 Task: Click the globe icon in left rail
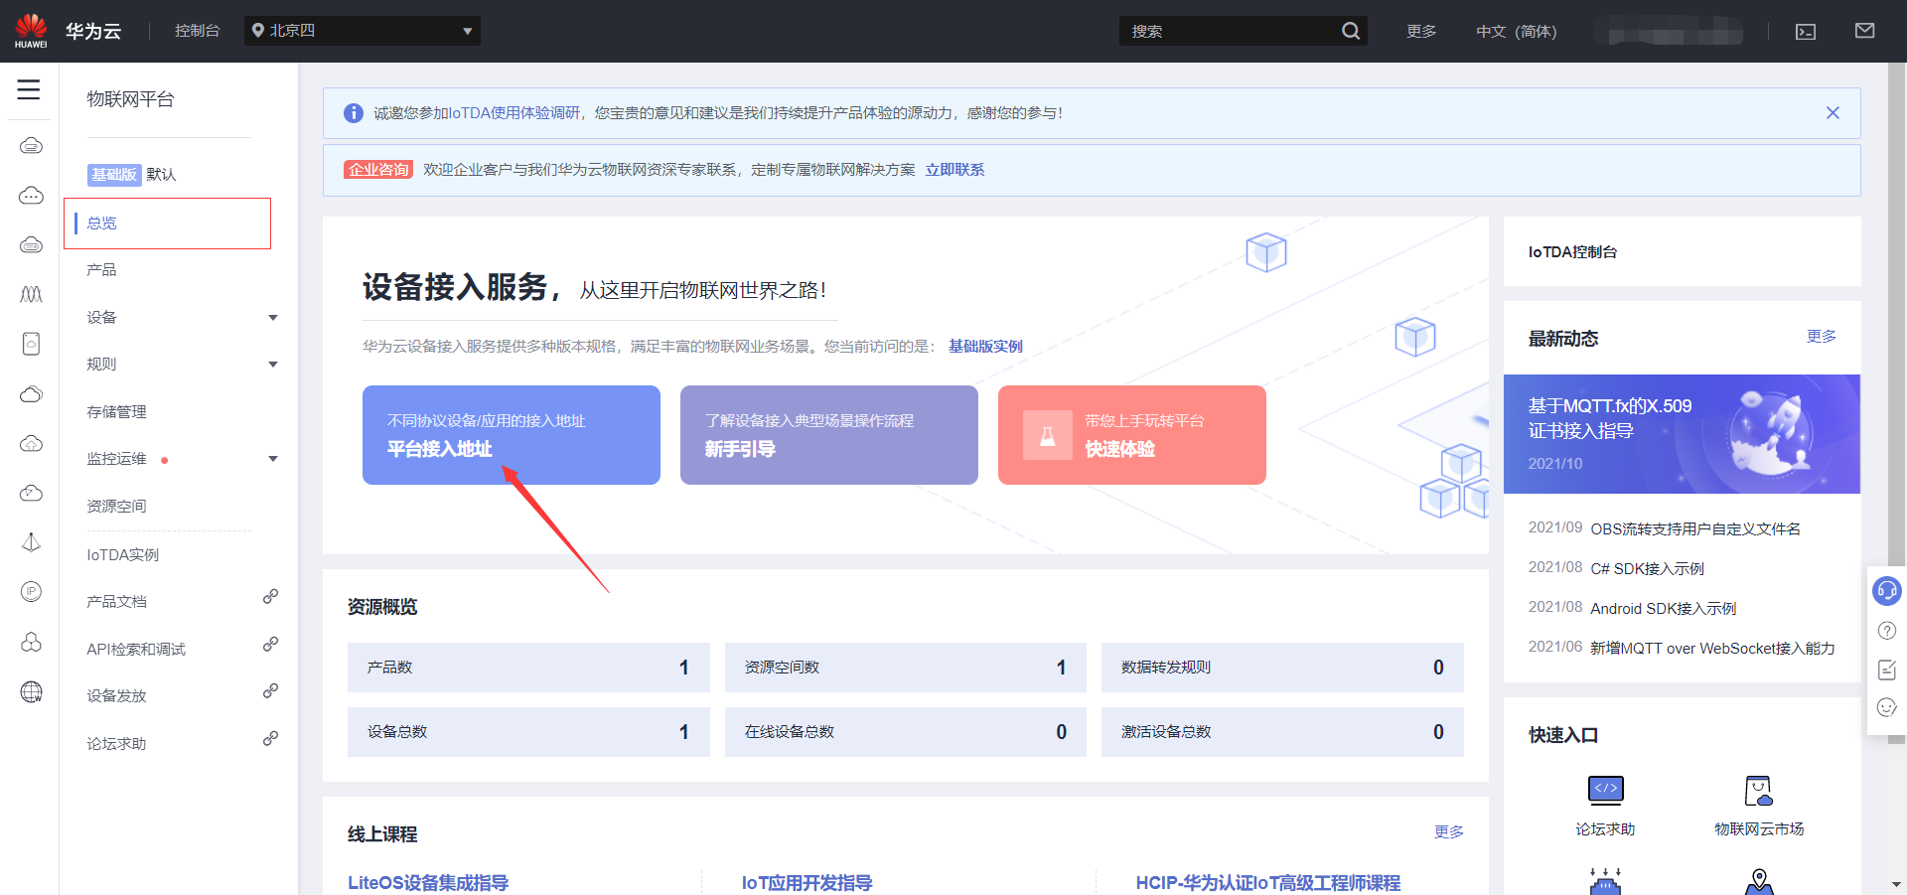point(32,691)
